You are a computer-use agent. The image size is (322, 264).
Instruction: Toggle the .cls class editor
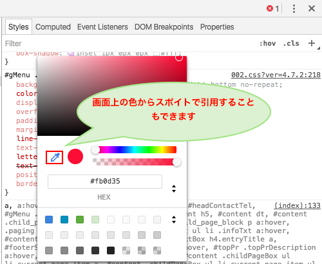[291, 43]
